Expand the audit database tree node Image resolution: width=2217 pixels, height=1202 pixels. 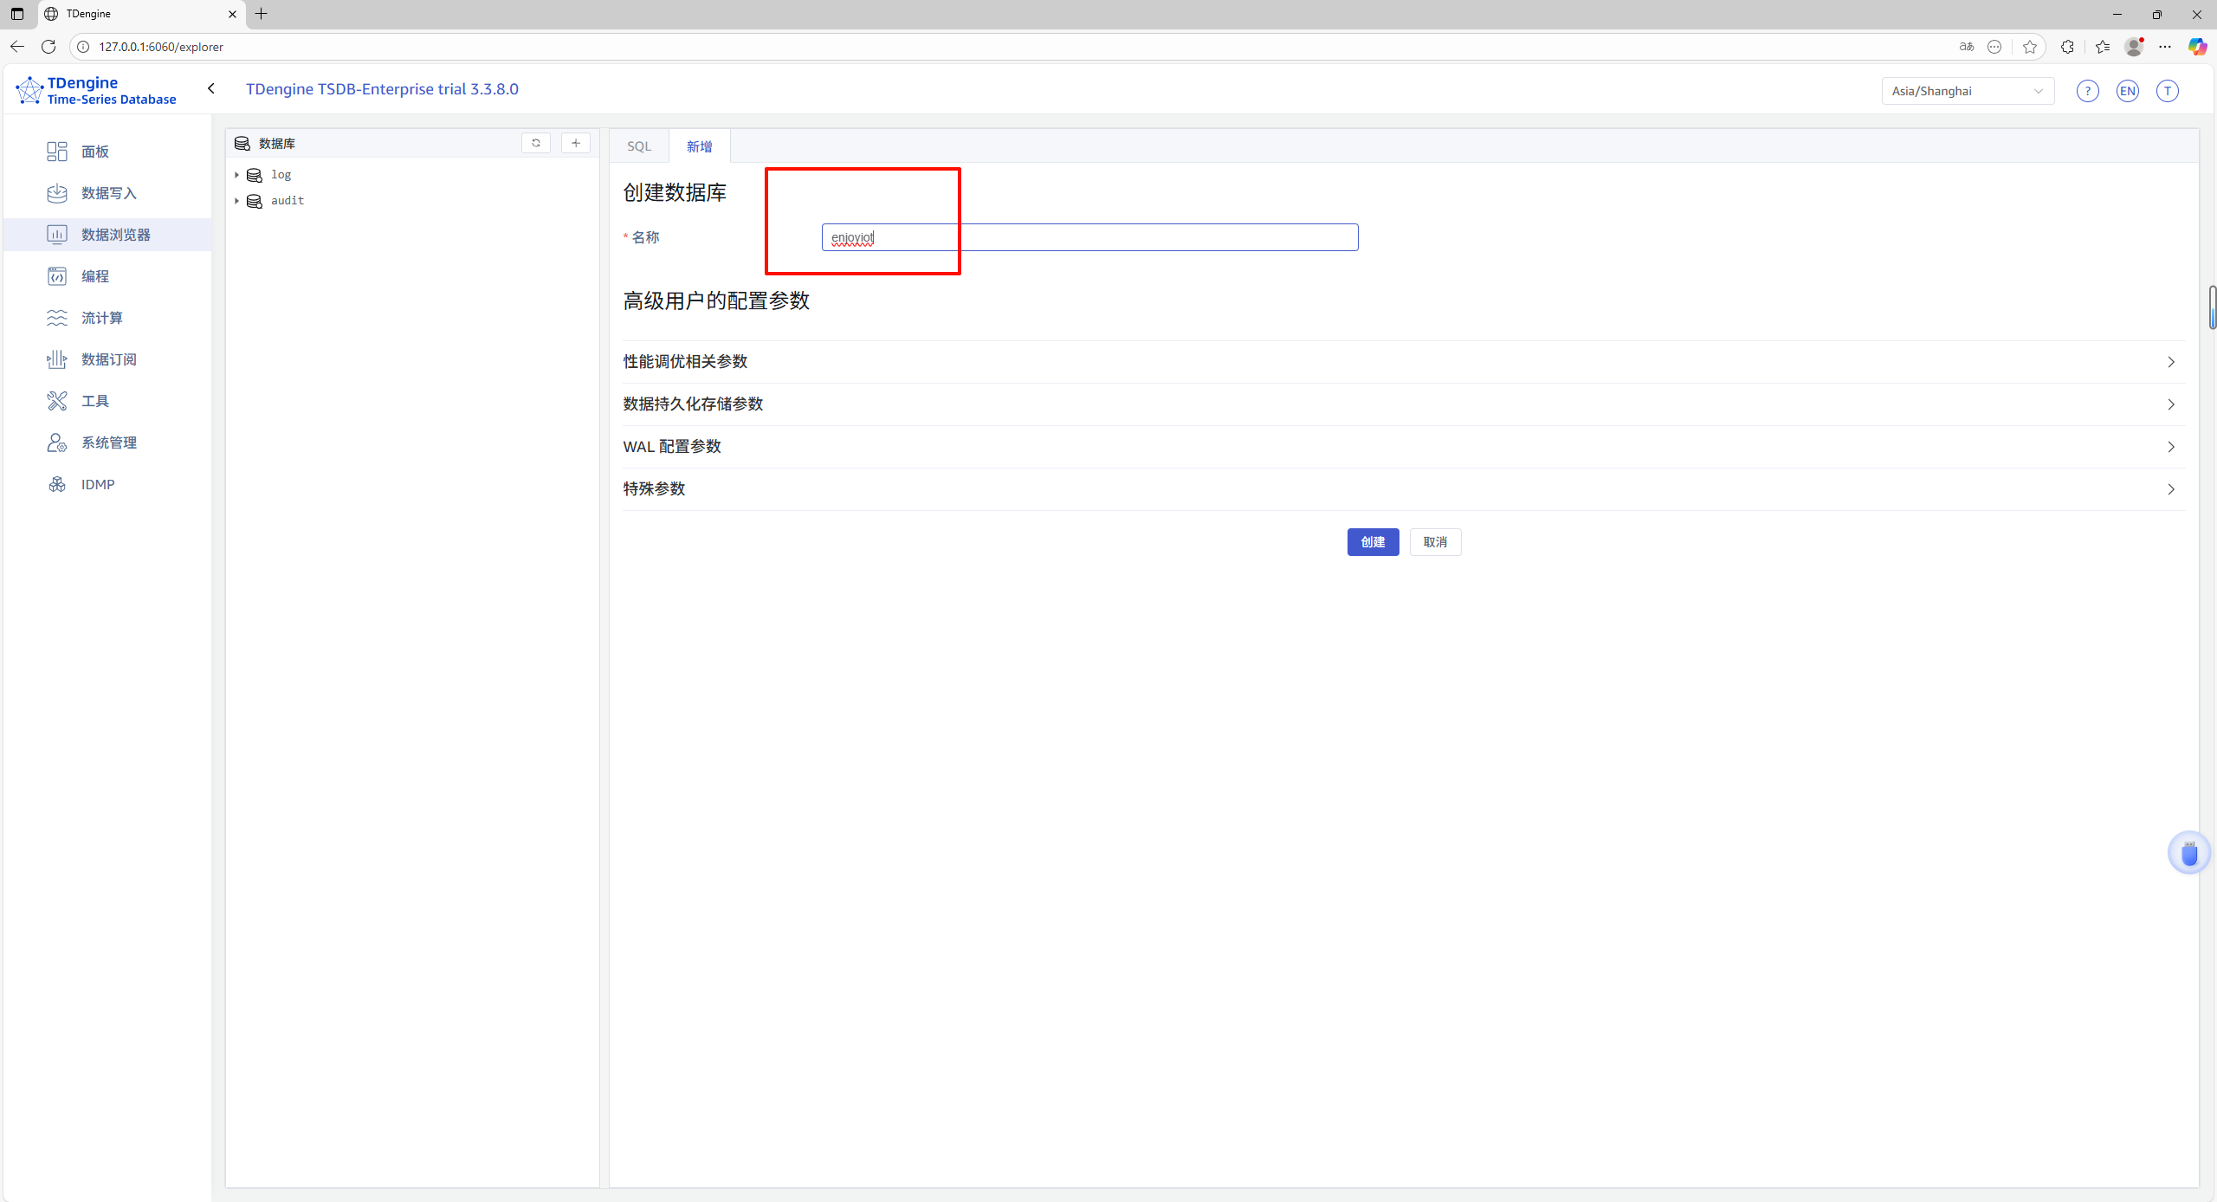click(236, 201)
